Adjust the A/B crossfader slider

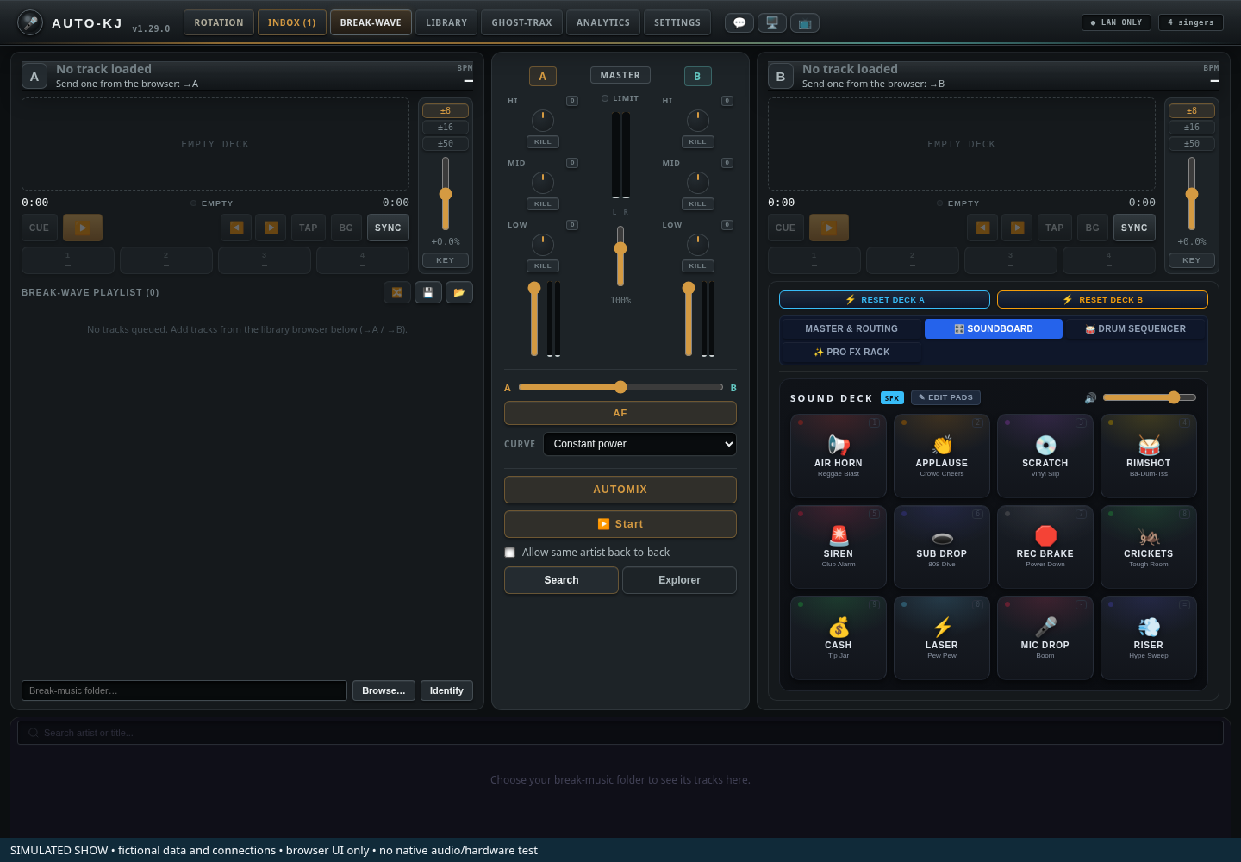click(620, 387)
